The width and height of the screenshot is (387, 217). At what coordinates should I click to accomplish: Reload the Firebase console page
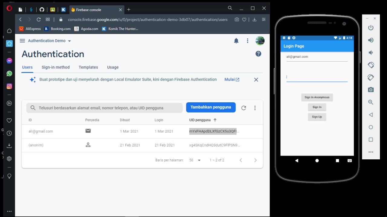coord(39,19)
